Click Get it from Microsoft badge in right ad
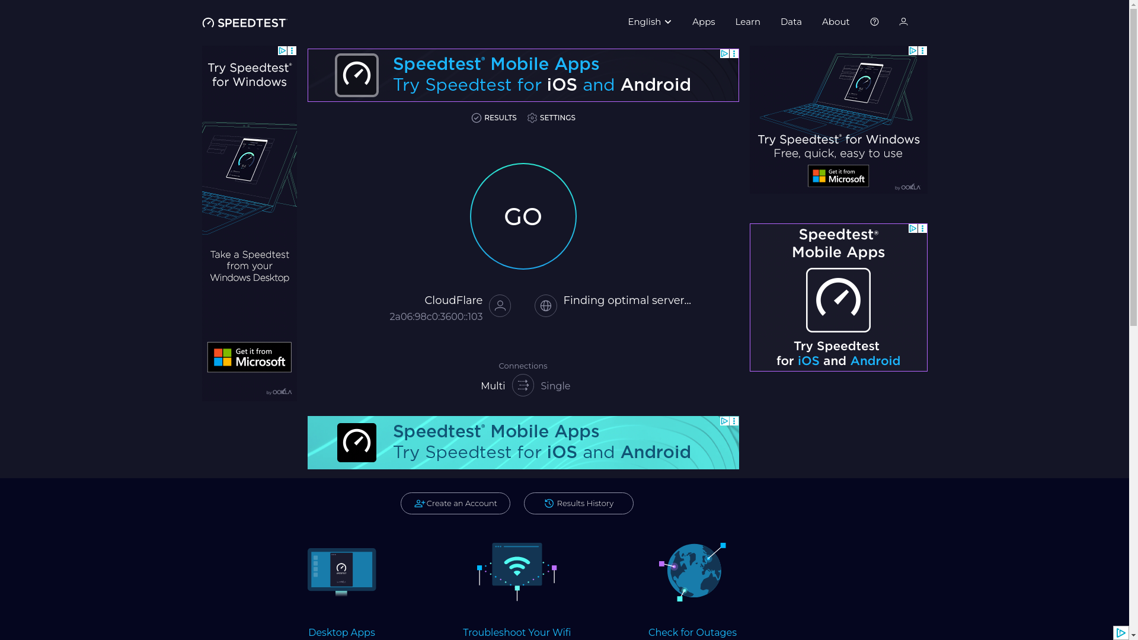Viewport: 1138px width, 640px height. click(x=838, y=176)
